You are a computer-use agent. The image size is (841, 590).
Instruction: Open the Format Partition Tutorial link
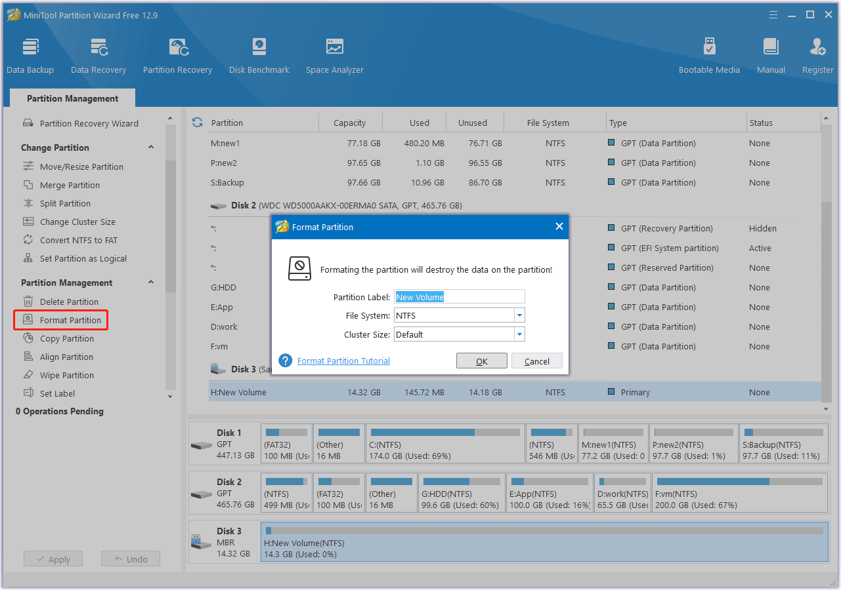pos(343,360)
